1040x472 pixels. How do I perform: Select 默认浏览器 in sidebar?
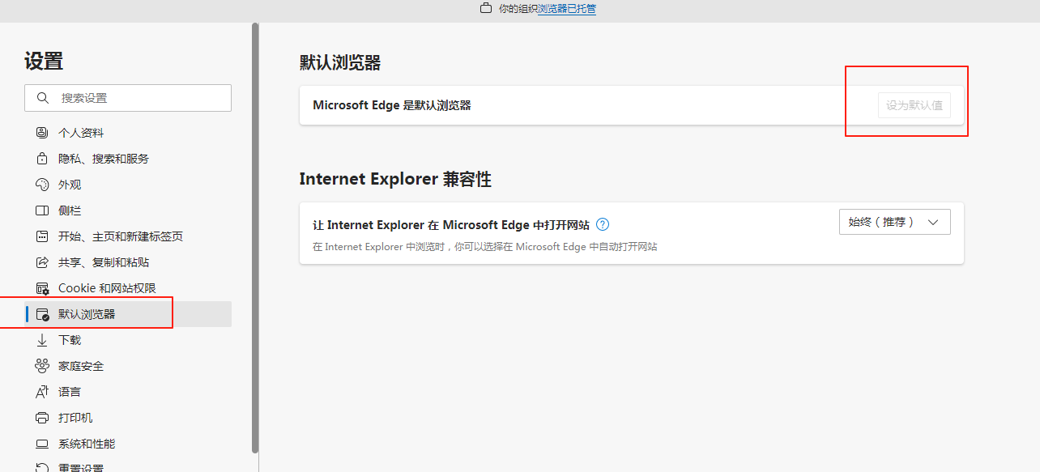[x=128, y=314]
